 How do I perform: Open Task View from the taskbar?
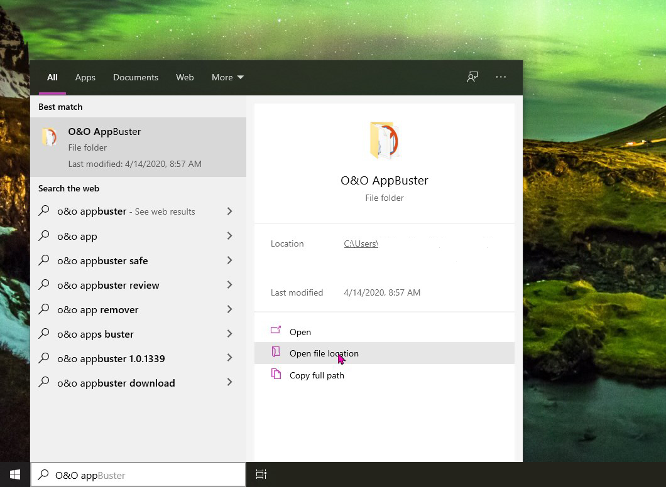click(x=261, y=474)
